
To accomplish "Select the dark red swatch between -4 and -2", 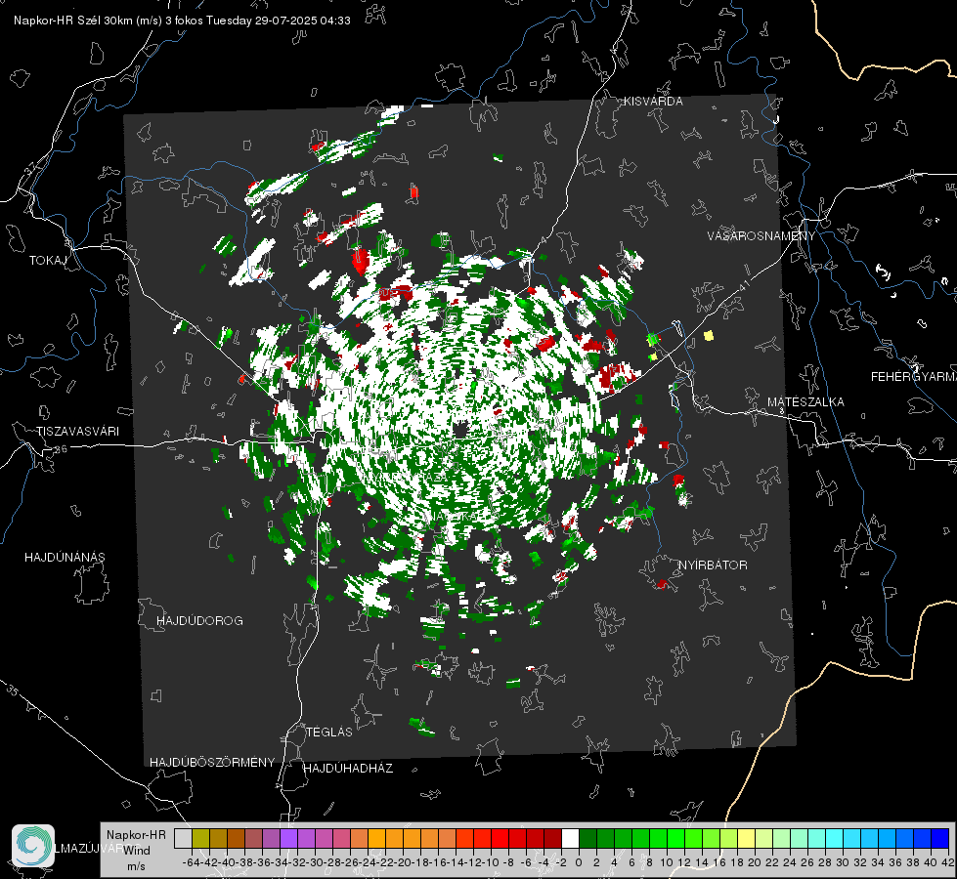I will tap(552, 838).
